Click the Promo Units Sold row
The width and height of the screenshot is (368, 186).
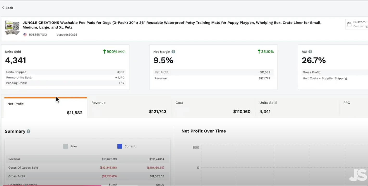tap(65, 78)
